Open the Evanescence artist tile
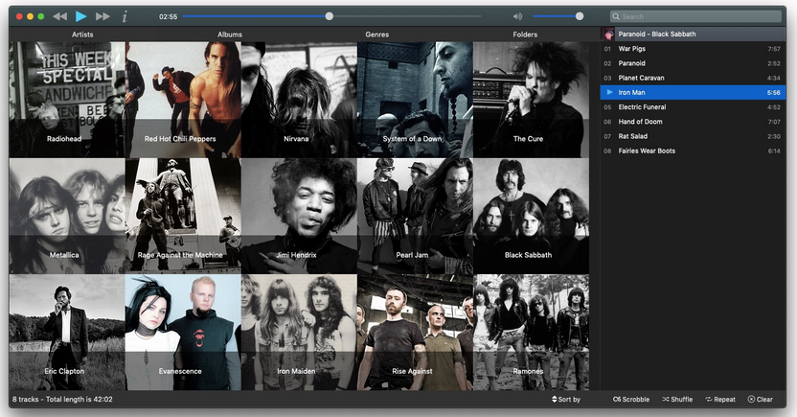The width and height of the screenshot is (797, 417). (x=183, y=333)
